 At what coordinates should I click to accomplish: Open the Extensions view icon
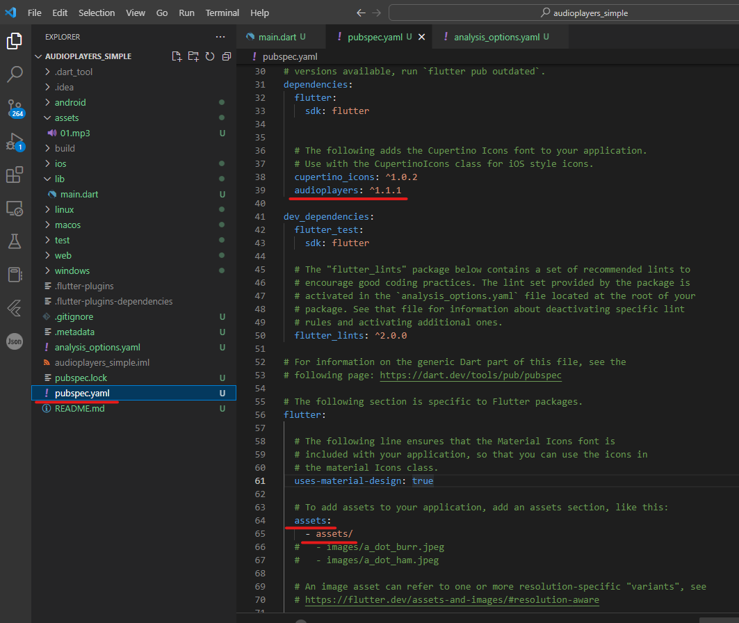(x=15, y=175)
